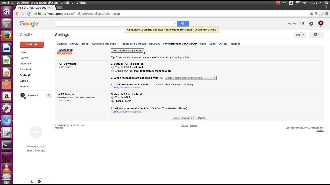Go to the Inbox settings tab
Screen dimensions: 330x185
[x=85, y=44]
